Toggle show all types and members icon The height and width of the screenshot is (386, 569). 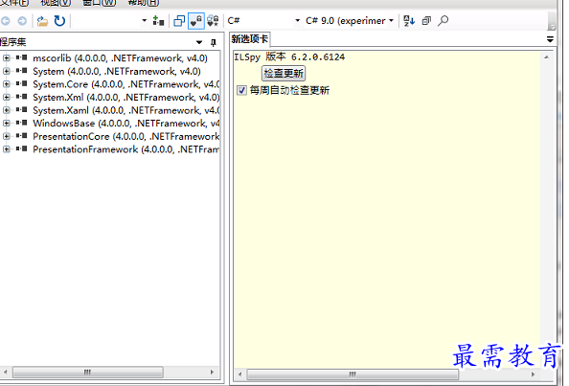pos(213,21)
